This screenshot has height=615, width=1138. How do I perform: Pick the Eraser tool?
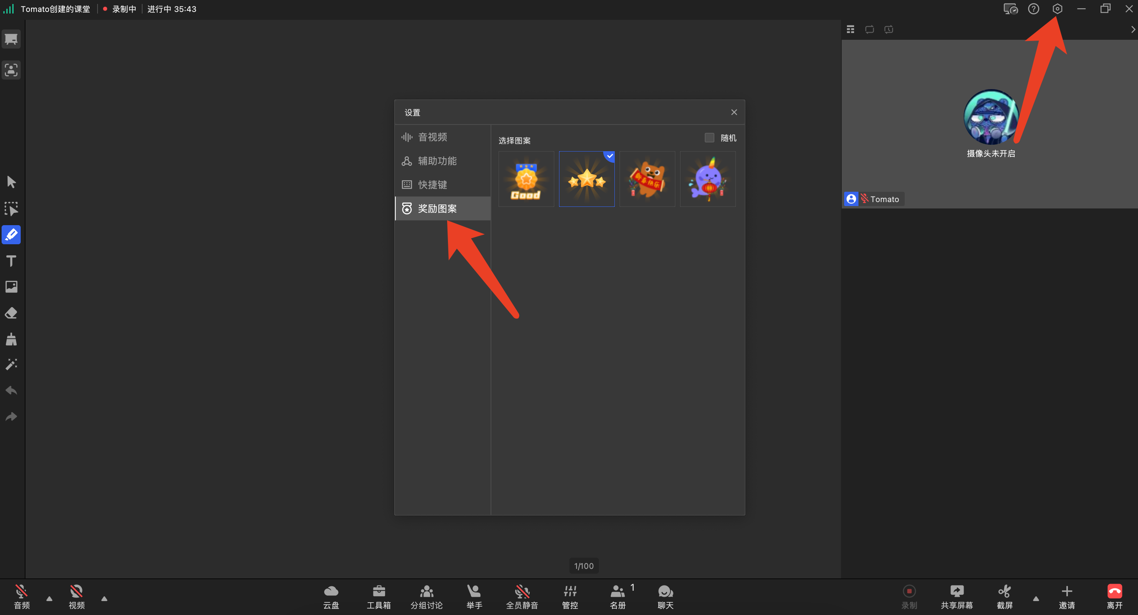(x=11, y=313)
